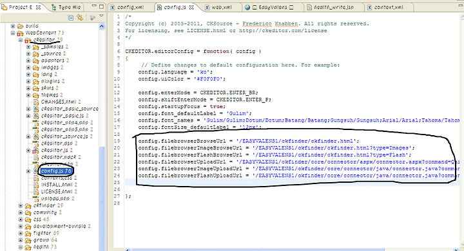Click the ckeditor_basic.js file icon

36,116
